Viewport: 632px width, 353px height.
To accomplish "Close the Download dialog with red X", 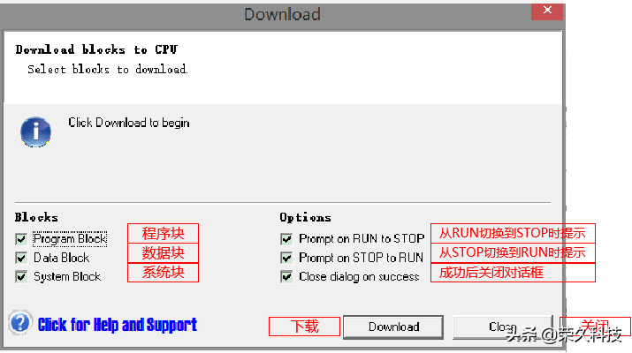I will click(547, 11).
